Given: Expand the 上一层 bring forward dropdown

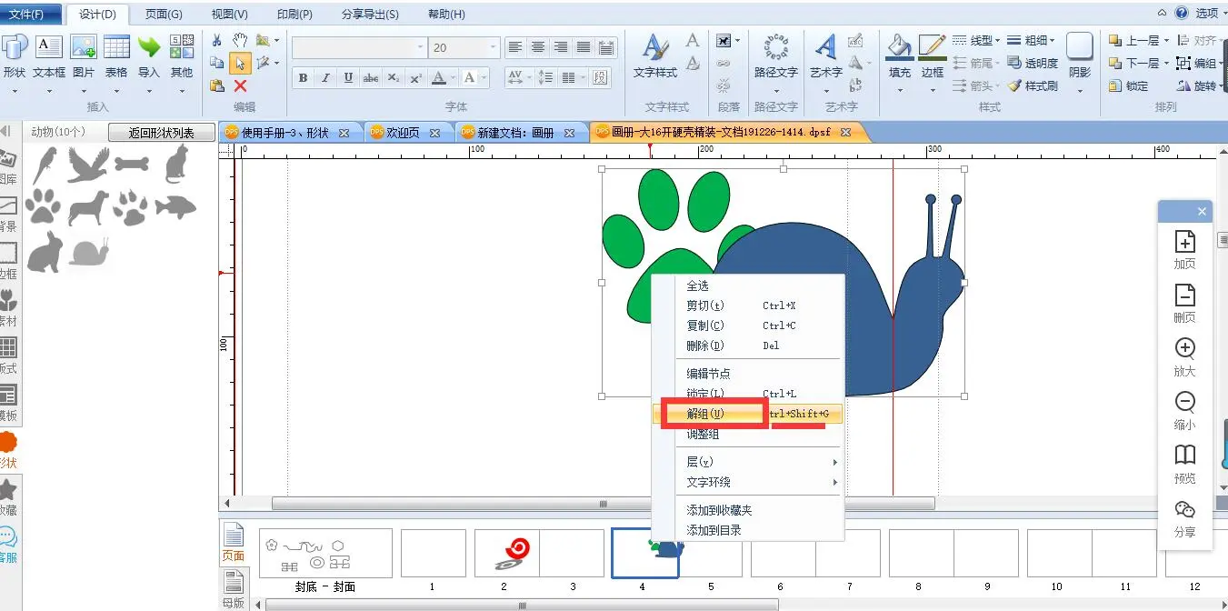Looking at the screenshot, I should point(1167,40).
